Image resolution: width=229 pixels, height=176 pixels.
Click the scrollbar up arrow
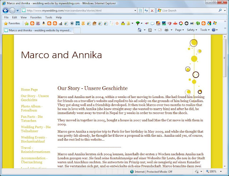(x=225, y=36)
